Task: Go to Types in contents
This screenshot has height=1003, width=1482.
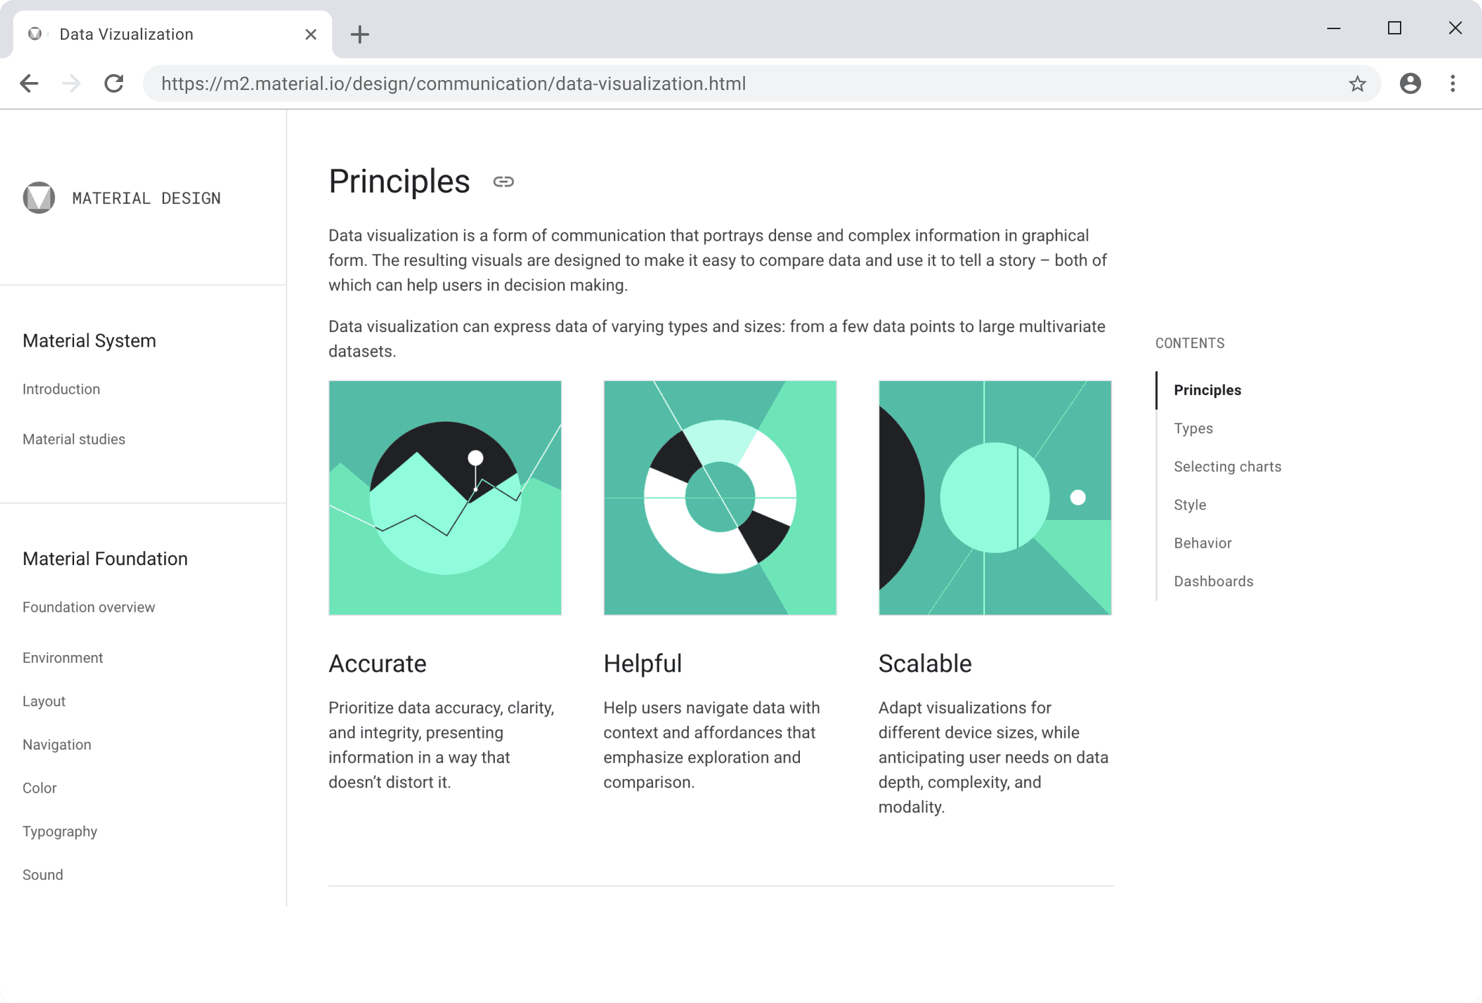Action: coord(1193,428)
